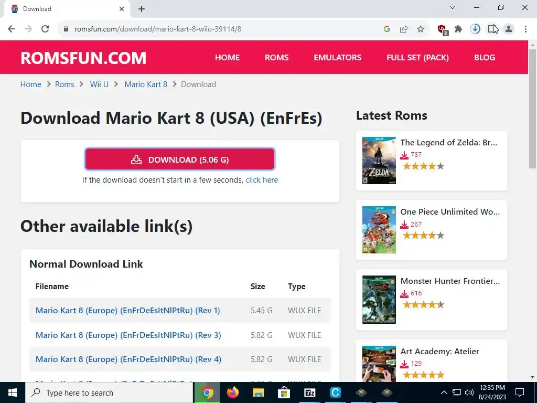Click the 787 download count icon
537x403 pixels.
coord(404,155)
